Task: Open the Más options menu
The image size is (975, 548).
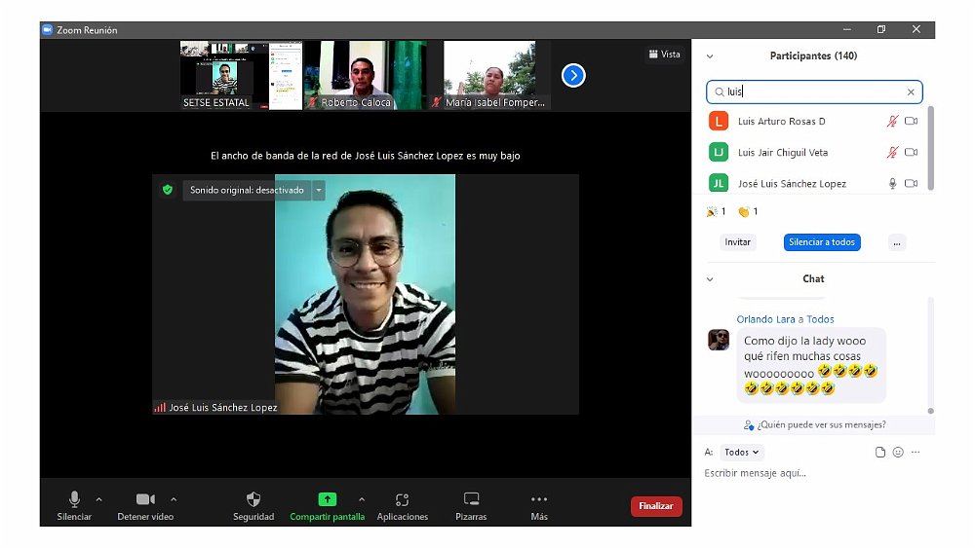Action: [x=539, y=500]
